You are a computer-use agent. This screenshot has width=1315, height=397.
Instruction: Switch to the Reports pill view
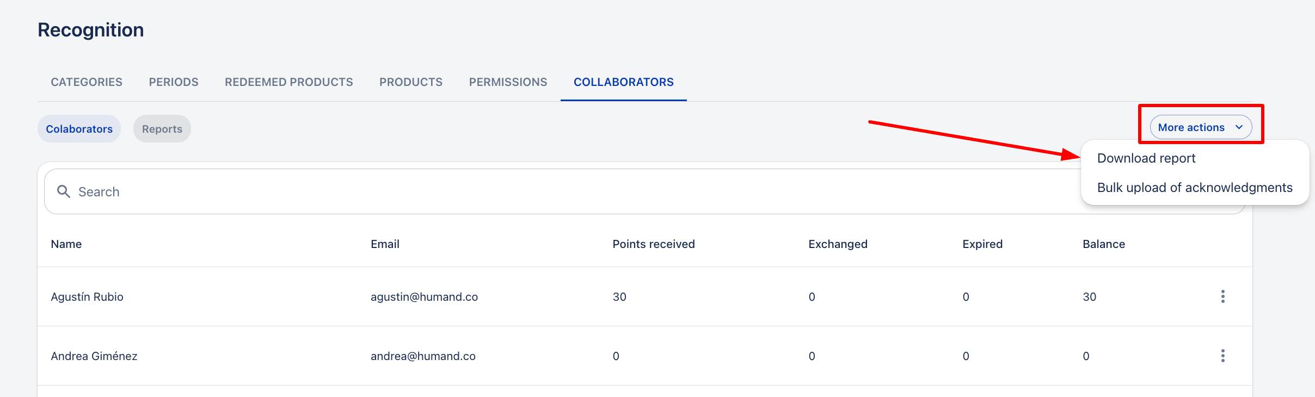click(x=162, y=129)
